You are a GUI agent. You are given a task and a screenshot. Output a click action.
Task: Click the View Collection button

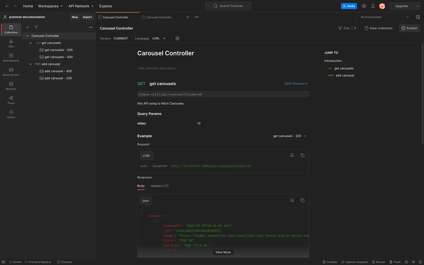378,28
